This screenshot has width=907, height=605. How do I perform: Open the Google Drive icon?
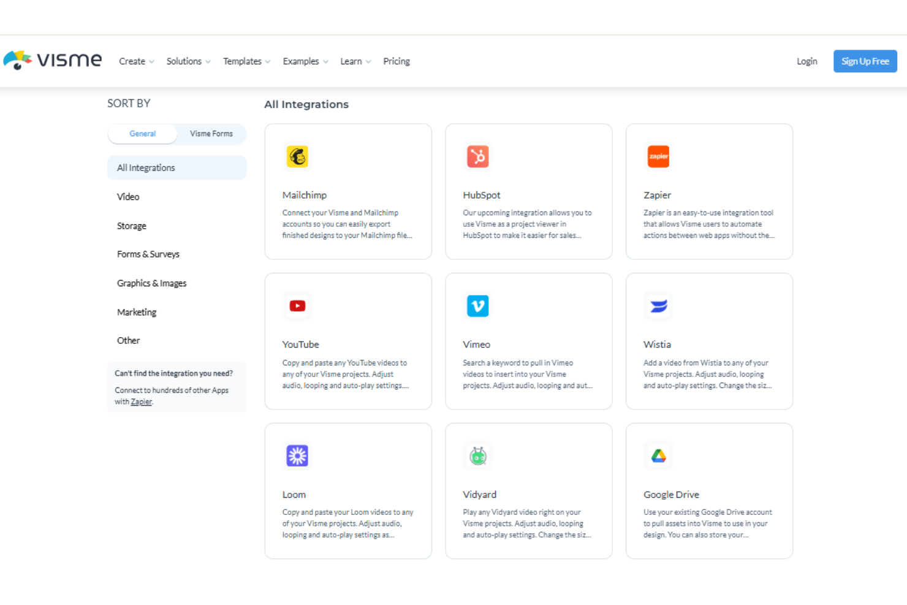pyautogui.click(x=659, y=455)
